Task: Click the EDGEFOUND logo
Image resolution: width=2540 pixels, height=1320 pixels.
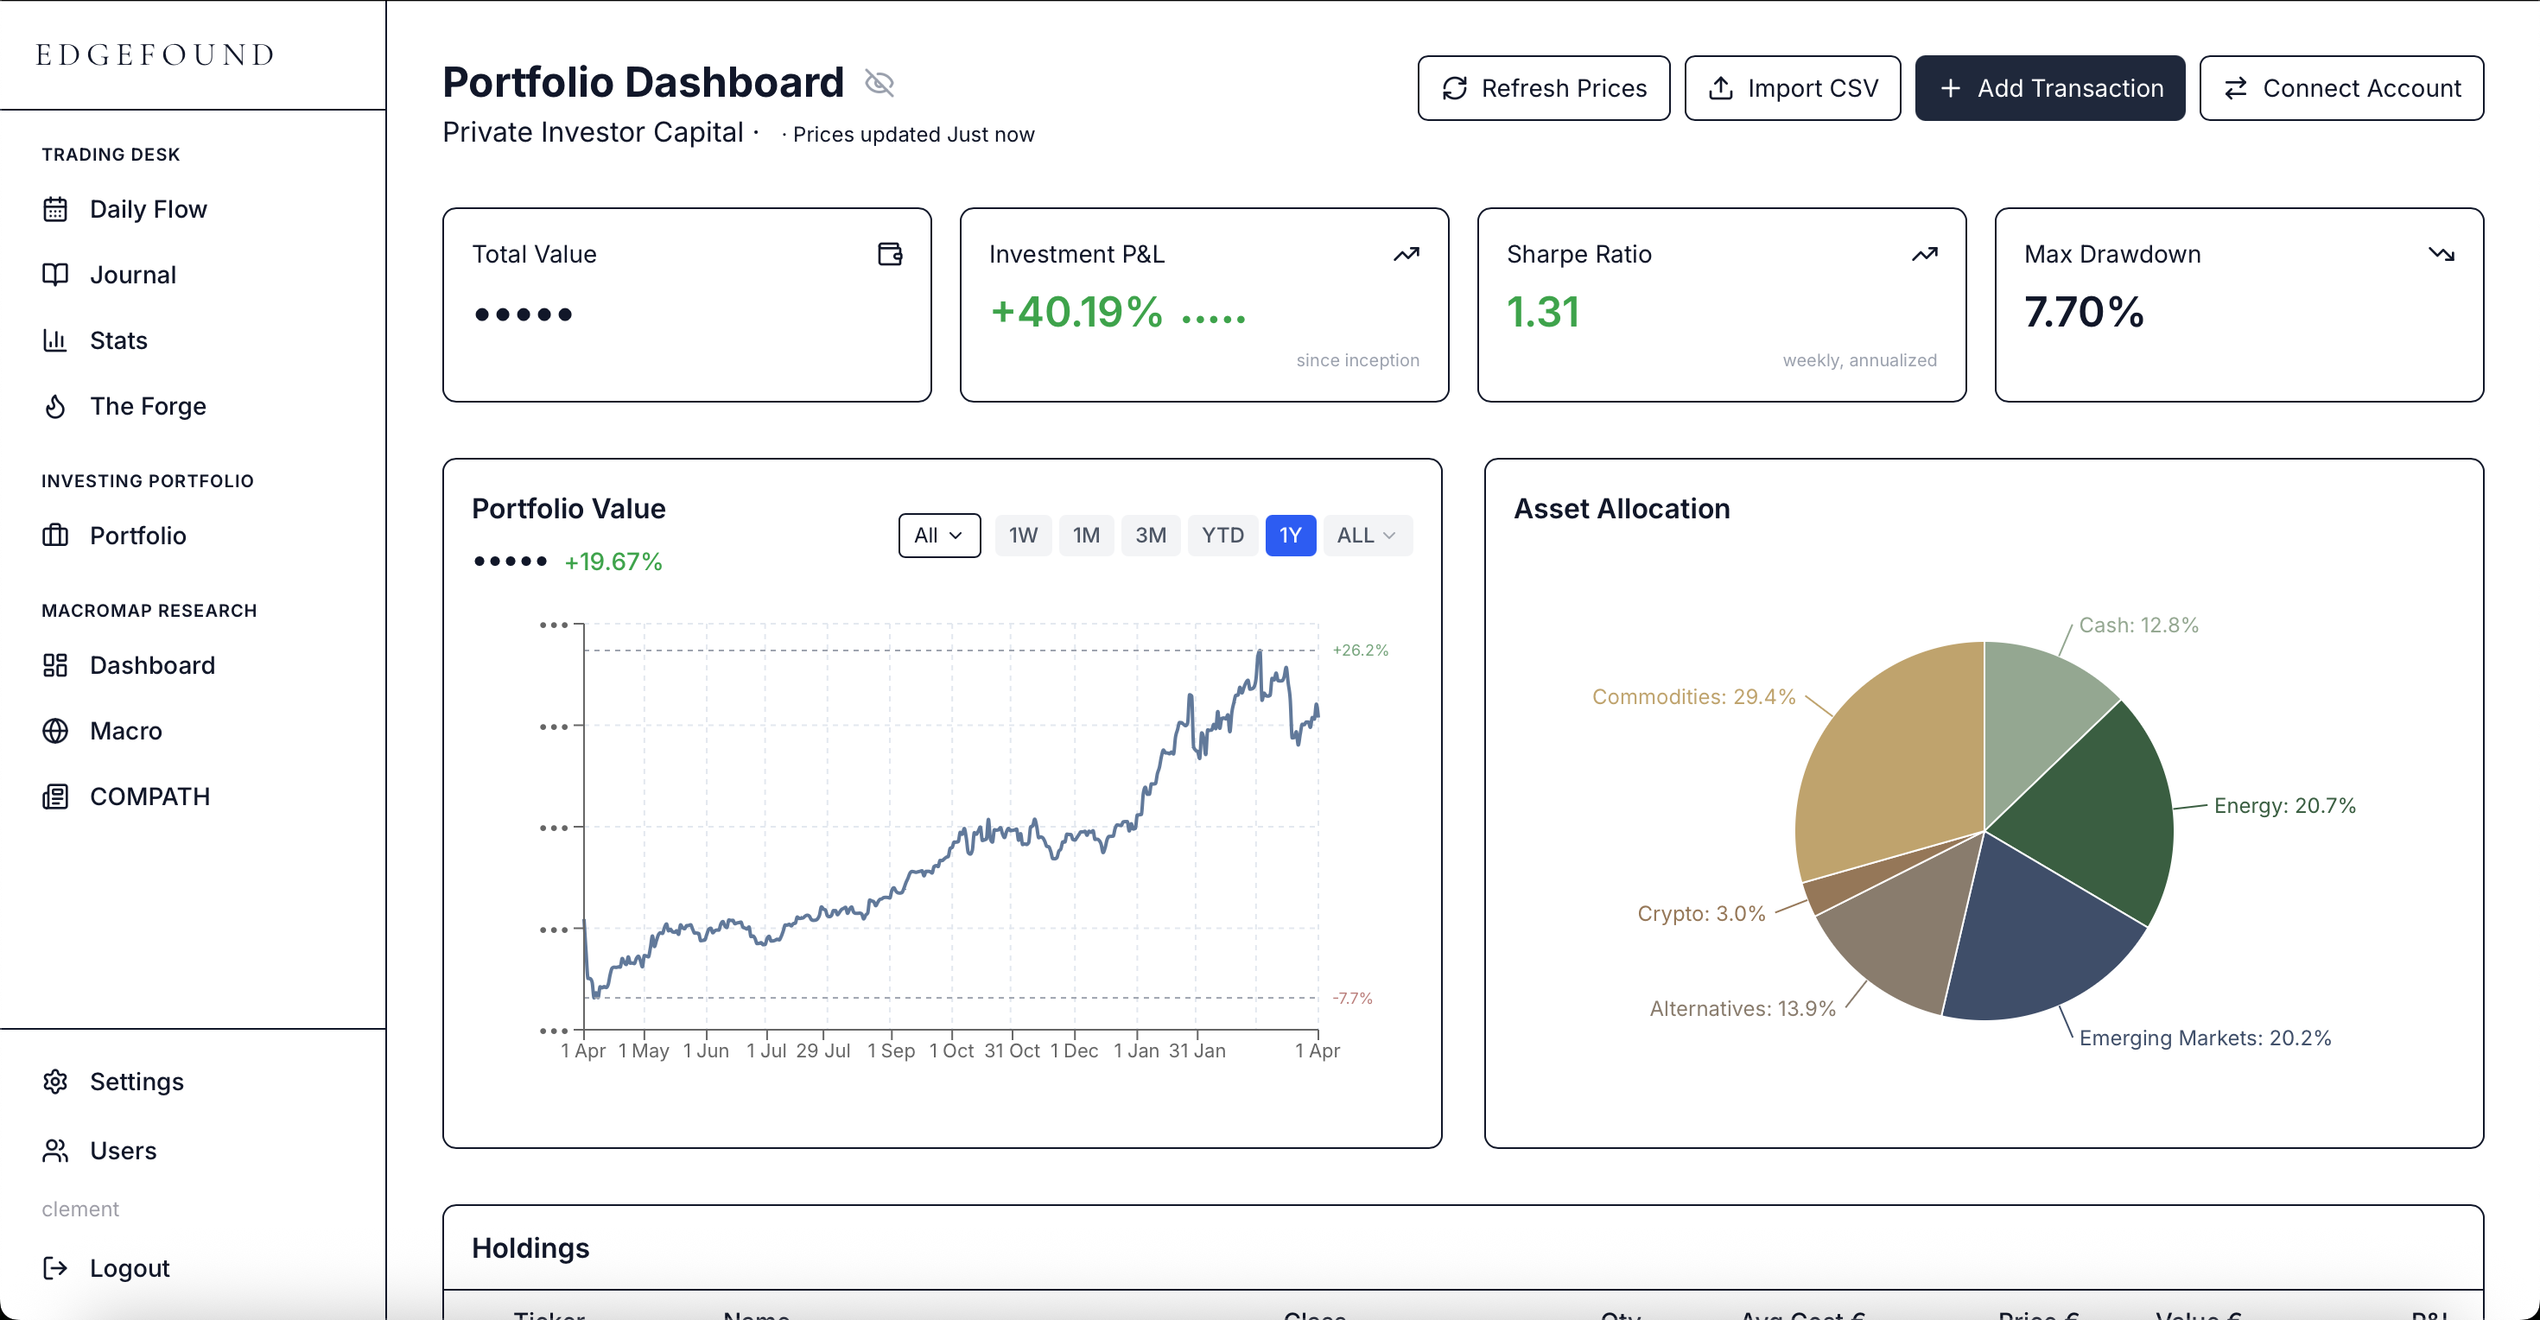Action: pyautogui.click(x=155, y=54)
